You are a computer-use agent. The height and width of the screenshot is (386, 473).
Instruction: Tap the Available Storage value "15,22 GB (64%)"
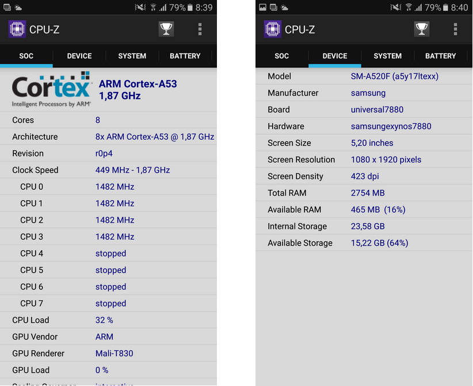379,243
